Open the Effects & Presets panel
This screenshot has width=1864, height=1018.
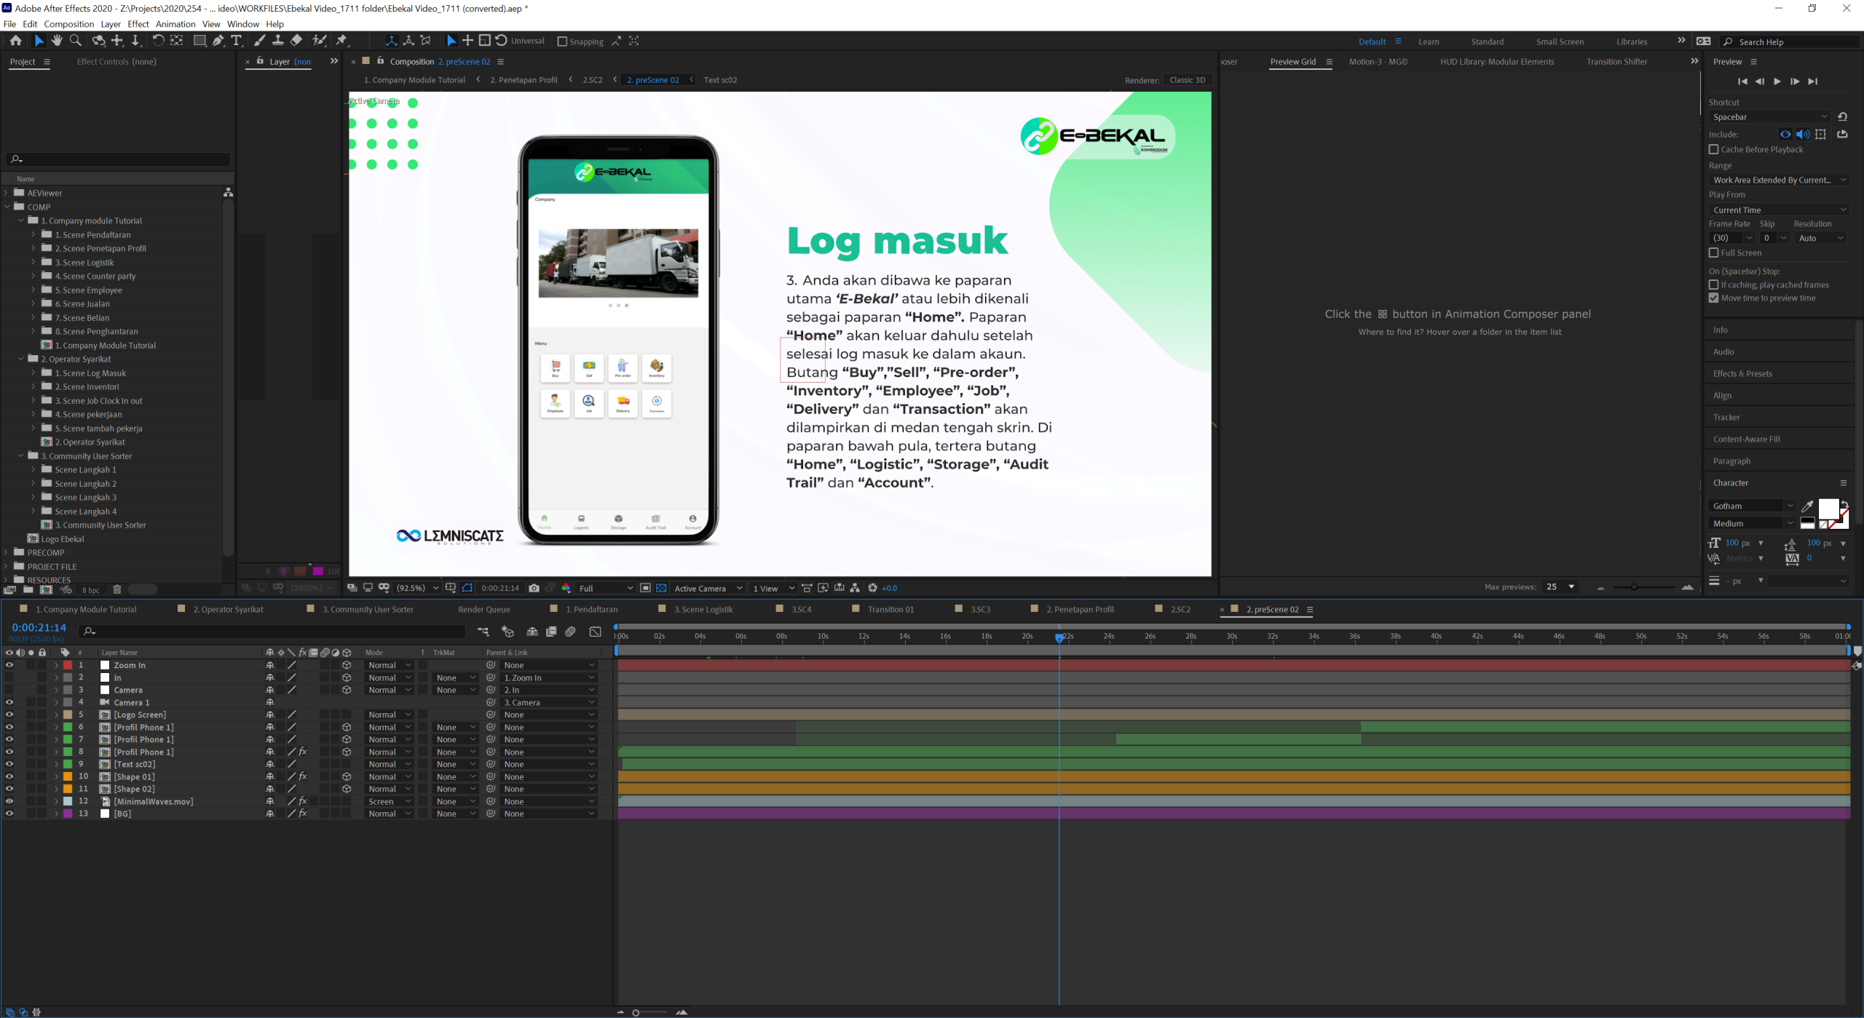pos(1742,373)
